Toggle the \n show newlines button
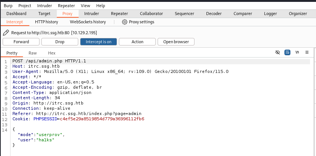Image resolution: width=316 pixels, height=156 pixels. [297, 52]
